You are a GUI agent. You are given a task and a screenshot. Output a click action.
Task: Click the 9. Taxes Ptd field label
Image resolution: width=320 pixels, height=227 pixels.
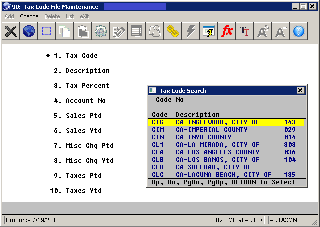point(78,176)
